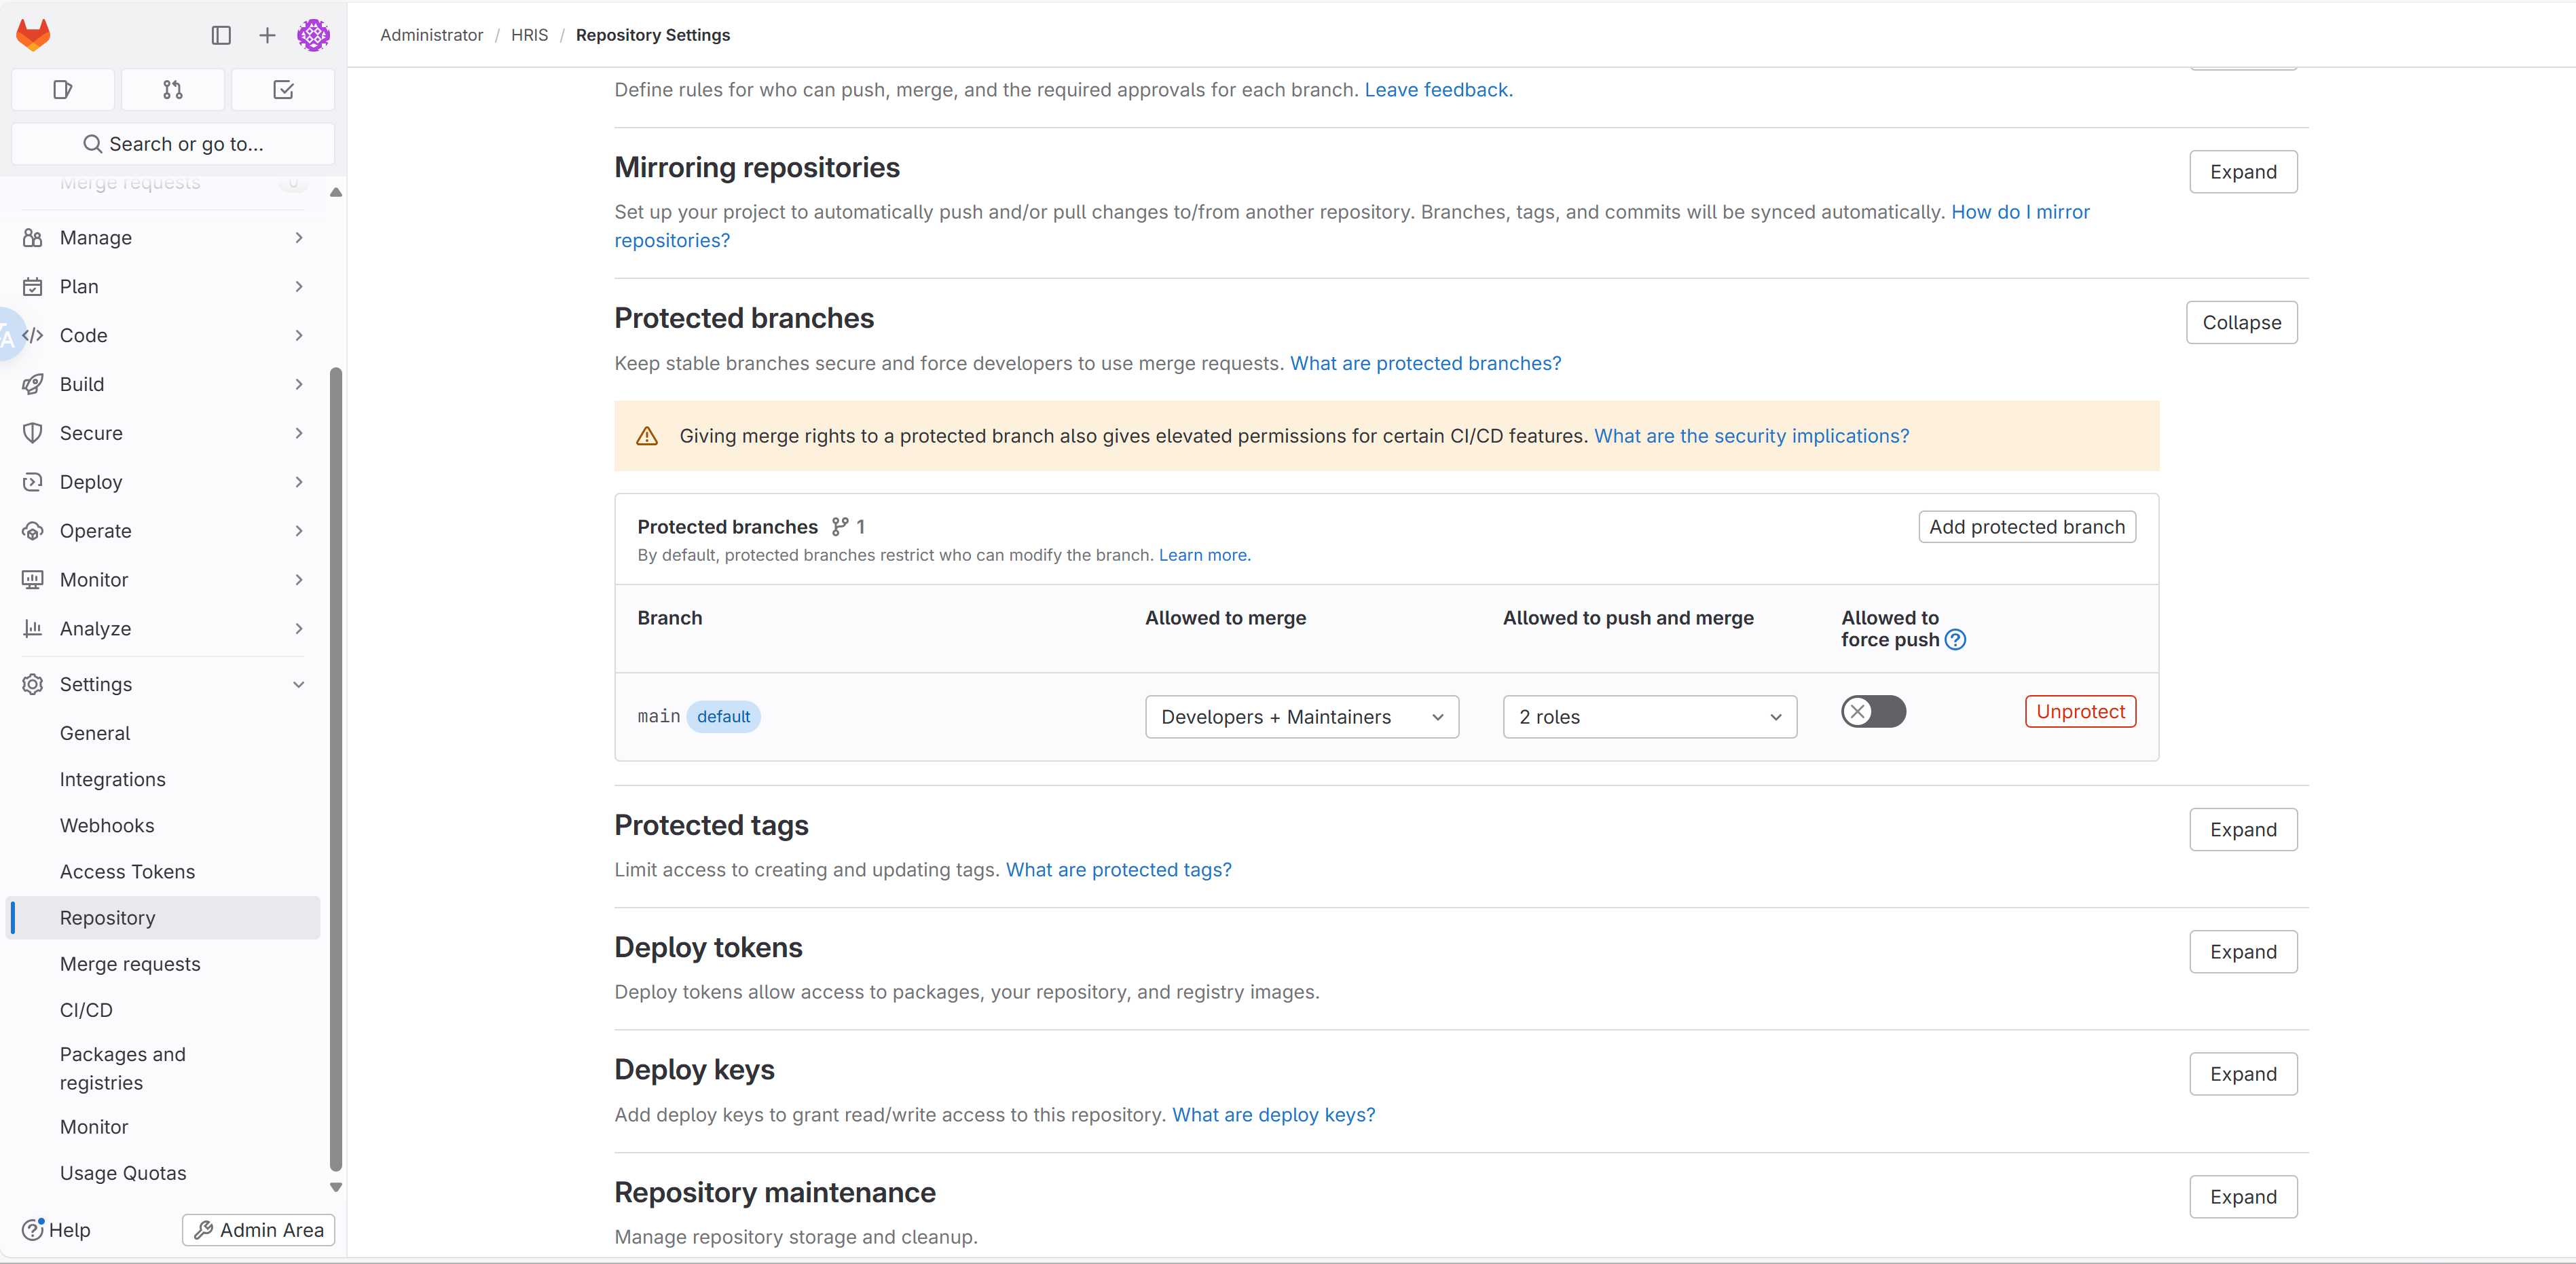Screen dimensions: 2576x1264
Task: Follow the Leave feedback link
Action: pos(1438,90)
